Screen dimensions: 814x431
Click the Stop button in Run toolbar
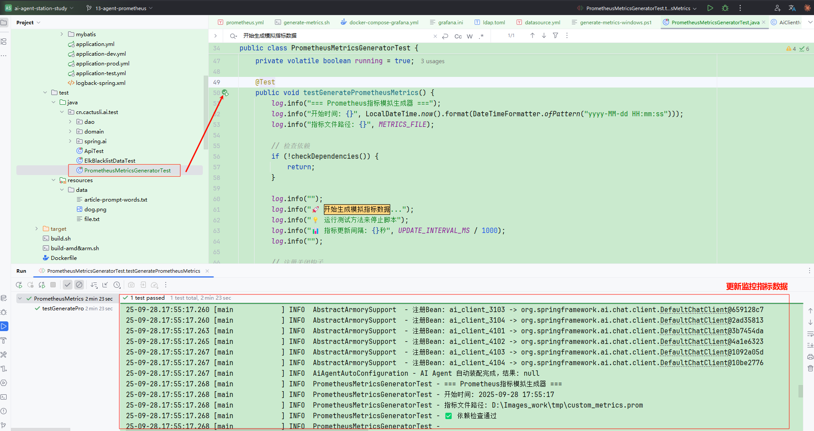coord(53,285)
